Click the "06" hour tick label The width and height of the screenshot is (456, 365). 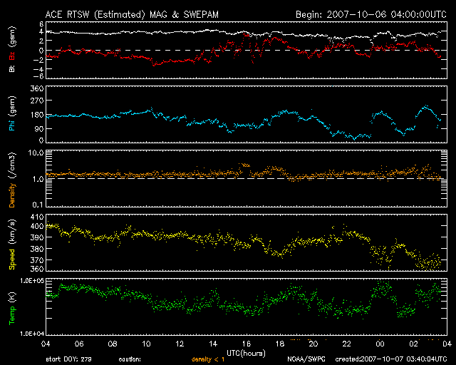pyautogui.click(x=79, y=344)
